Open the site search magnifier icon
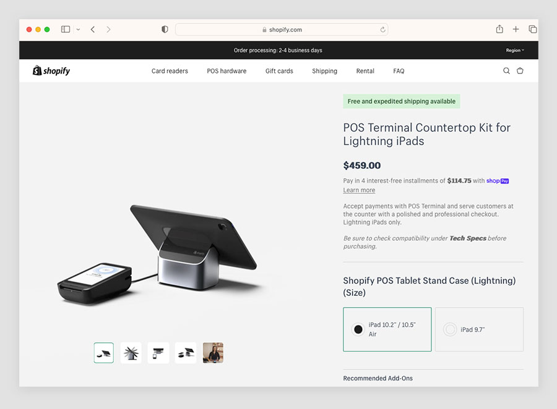This screenshot has height=409, width=557. (x=506, y=70)
